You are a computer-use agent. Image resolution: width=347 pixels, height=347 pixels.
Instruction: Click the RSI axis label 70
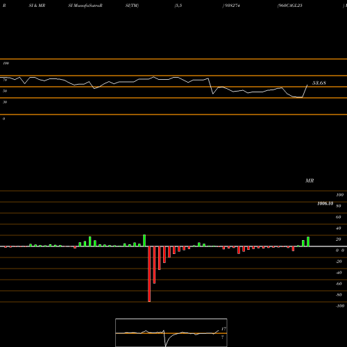[5, 80]
